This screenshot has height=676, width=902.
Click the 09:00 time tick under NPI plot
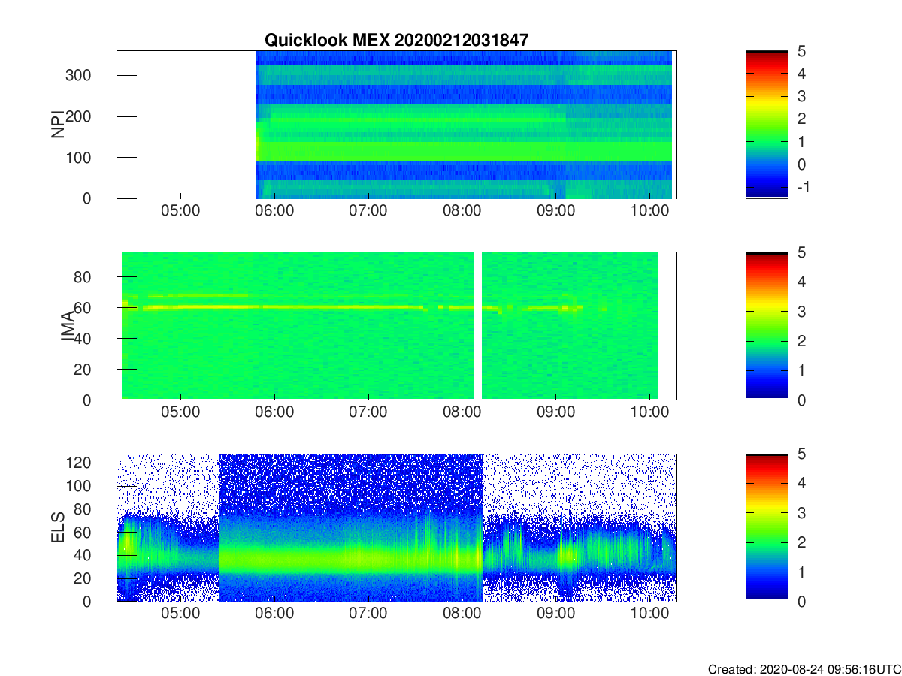555,211
